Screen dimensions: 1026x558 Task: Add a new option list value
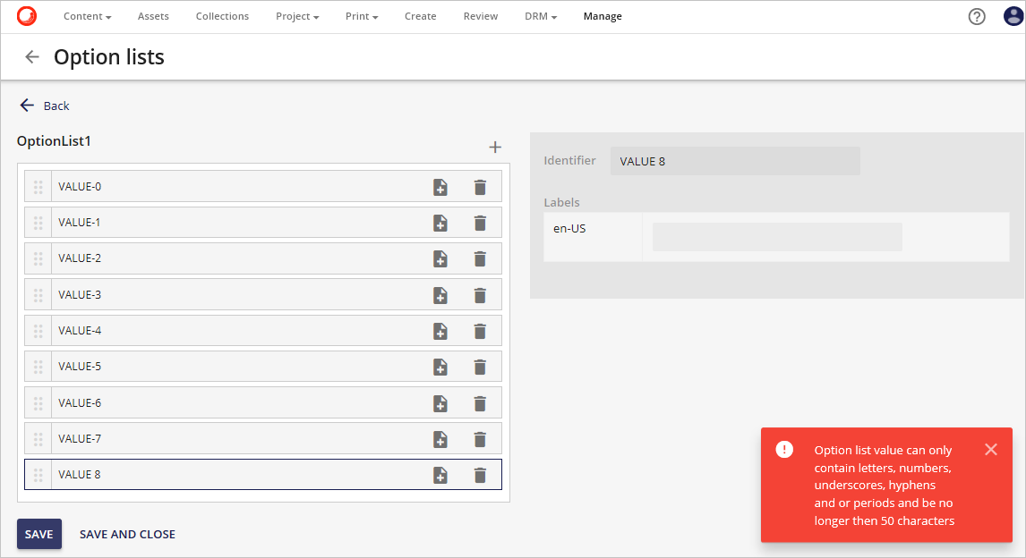pos(494,147)
